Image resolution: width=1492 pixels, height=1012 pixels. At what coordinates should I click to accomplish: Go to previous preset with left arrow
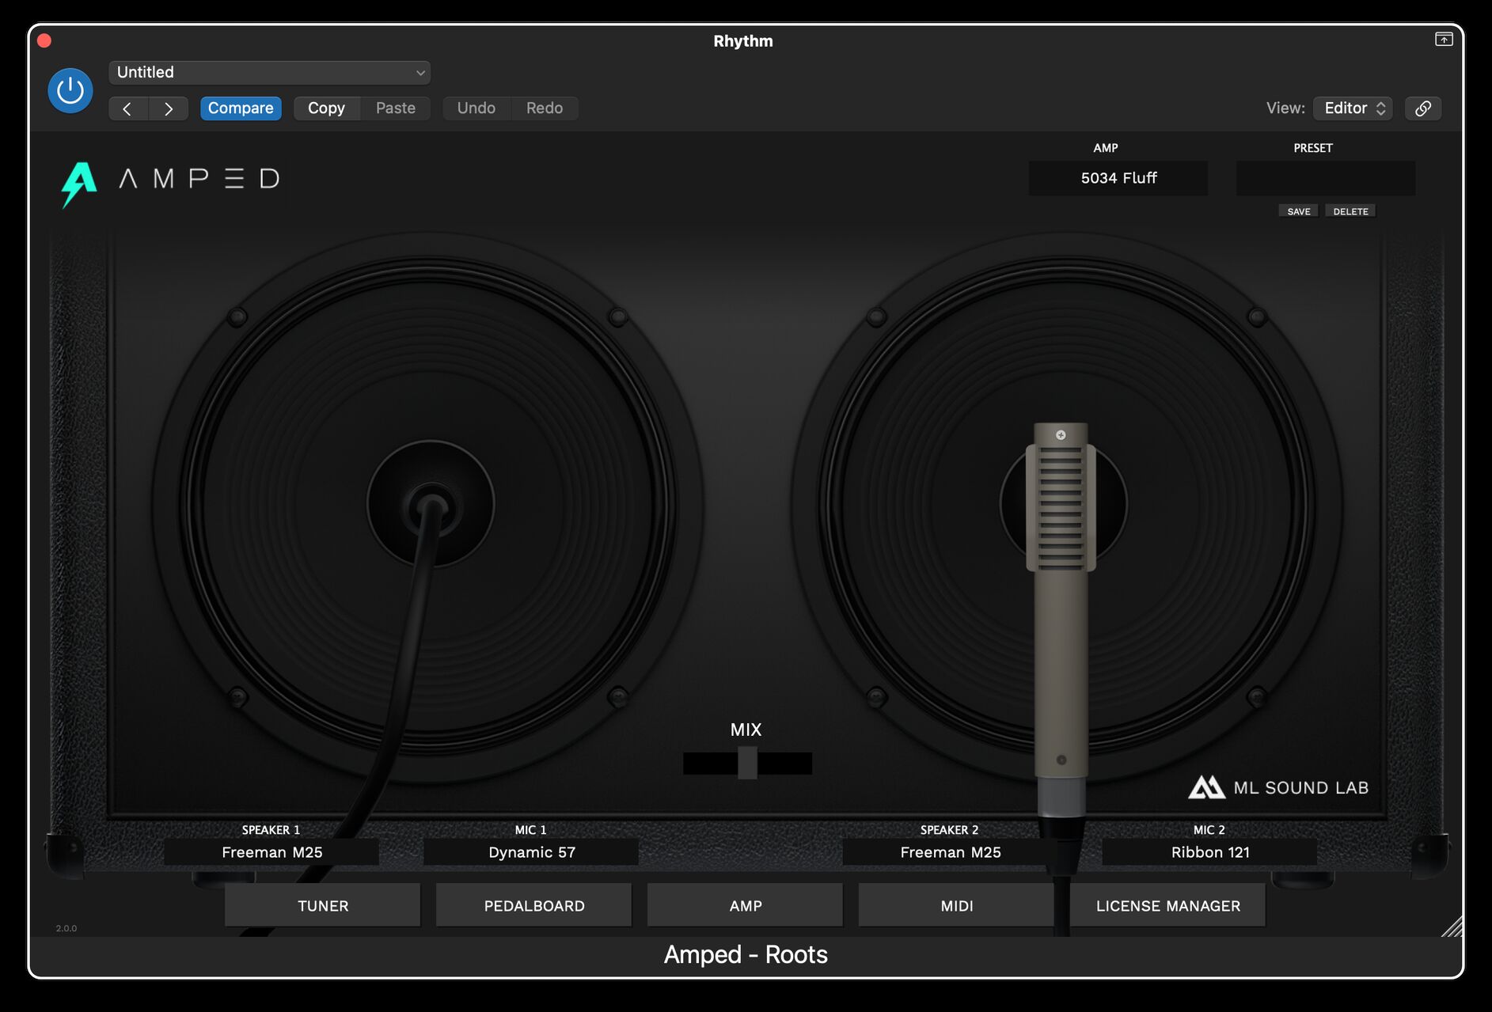[127, 108]
